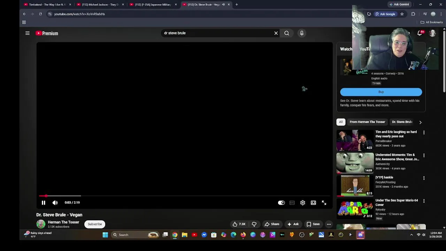Save the video to a playlist
Viewport: 446px width, 251px height.
[x=313, y=224]
